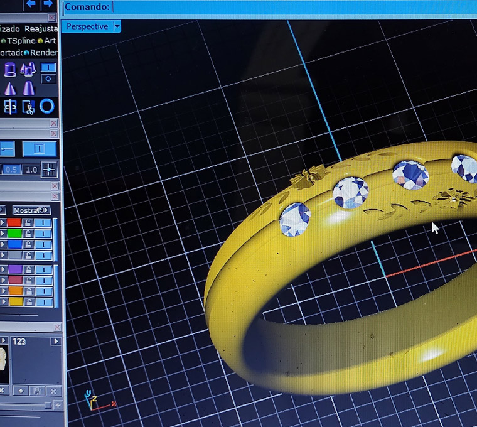Open the Perspective viewport dropdown arrow
Image resolution: width=477 pixels, height=427 pixels.
pyautogui.click(x=117, y=26)
